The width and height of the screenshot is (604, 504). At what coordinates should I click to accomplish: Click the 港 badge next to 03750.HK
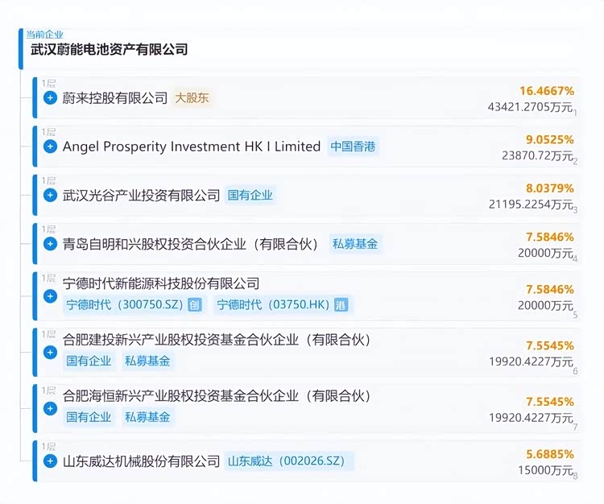coord(341,305)
